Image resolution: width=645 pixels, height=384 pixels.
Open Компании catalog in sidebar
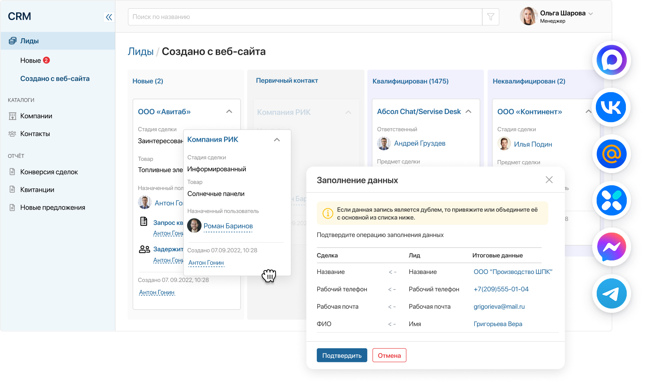pyautogui.click(x=36, y=116)
